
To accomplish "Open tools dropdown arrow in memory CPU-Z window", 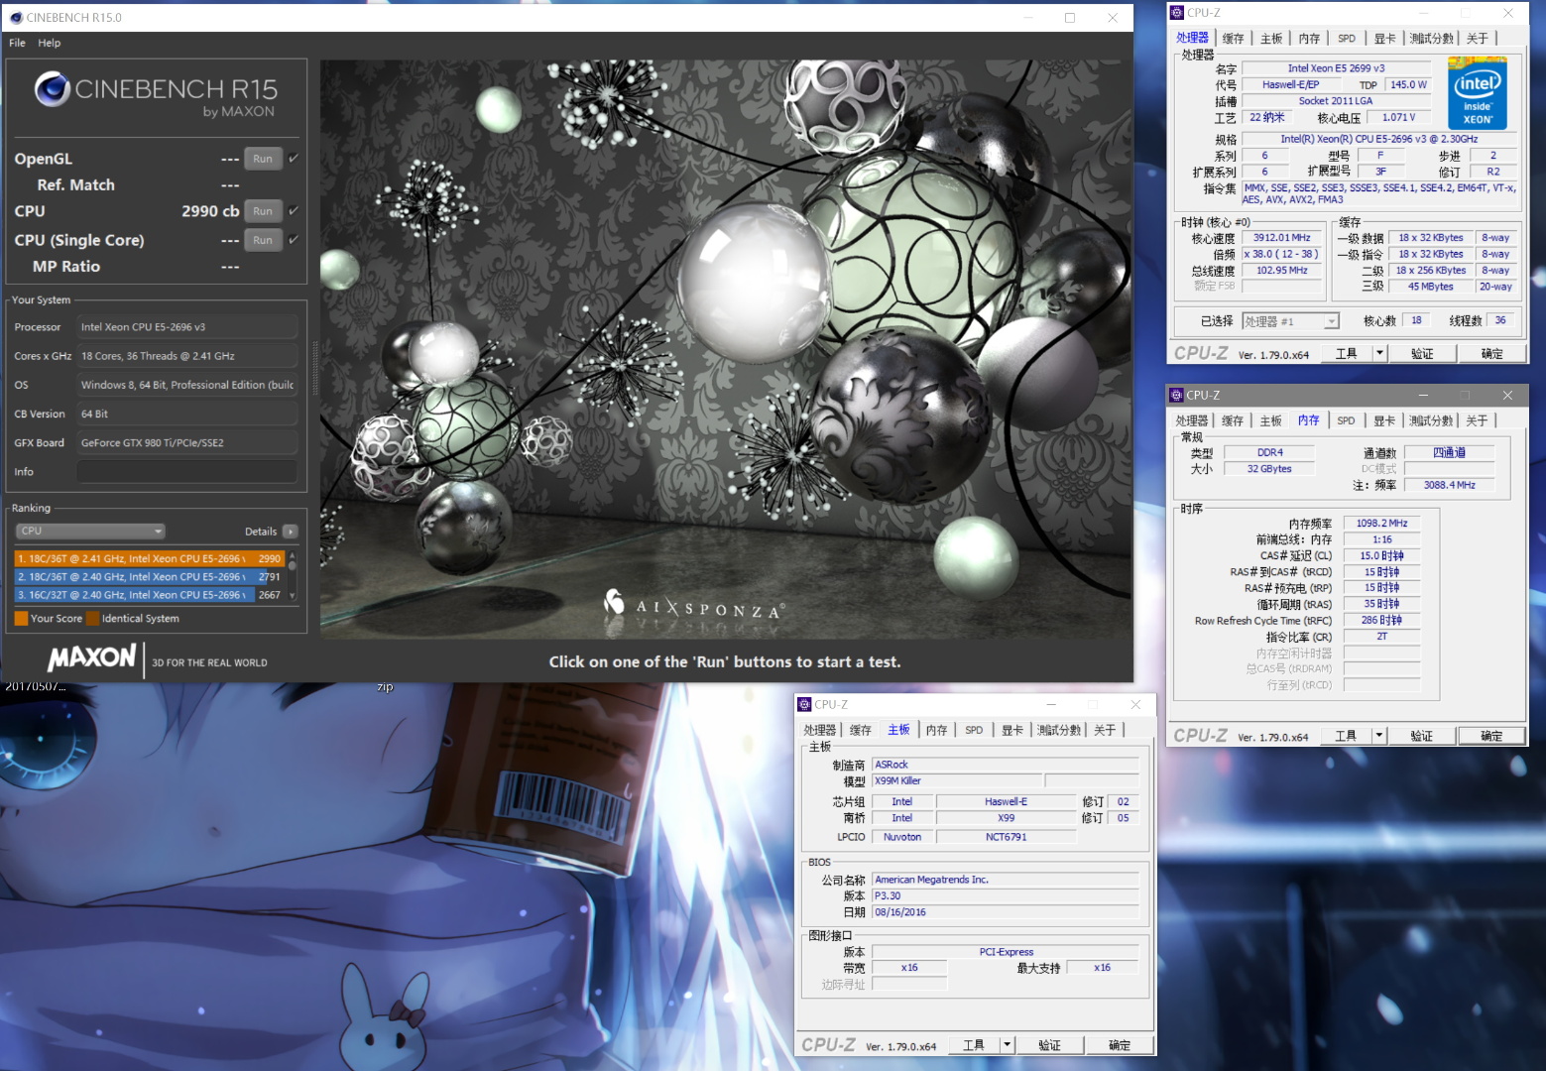I will [x=1378, y=736].
